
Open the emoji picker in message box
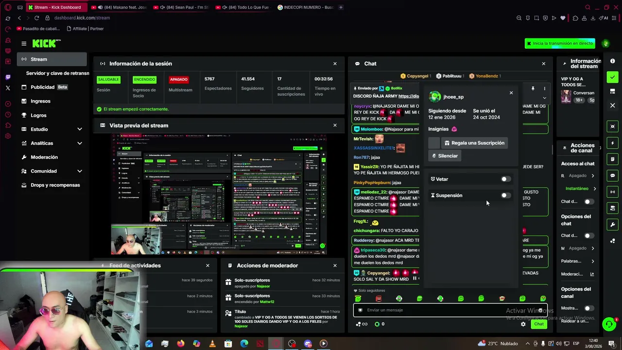tap(540, 310)
